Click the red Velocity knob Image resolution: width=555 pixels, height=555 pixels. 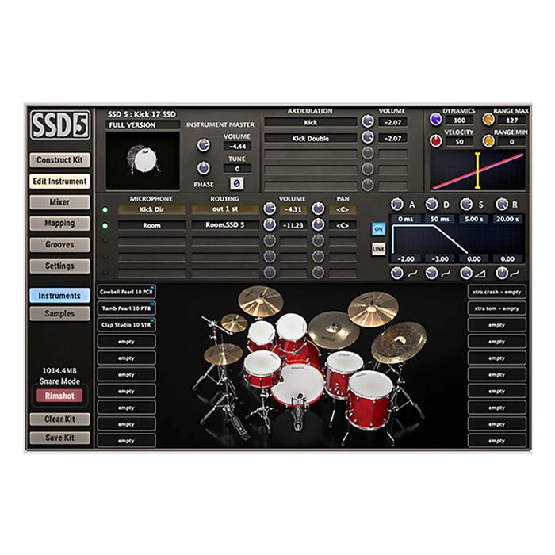click(x=435, y=140)
